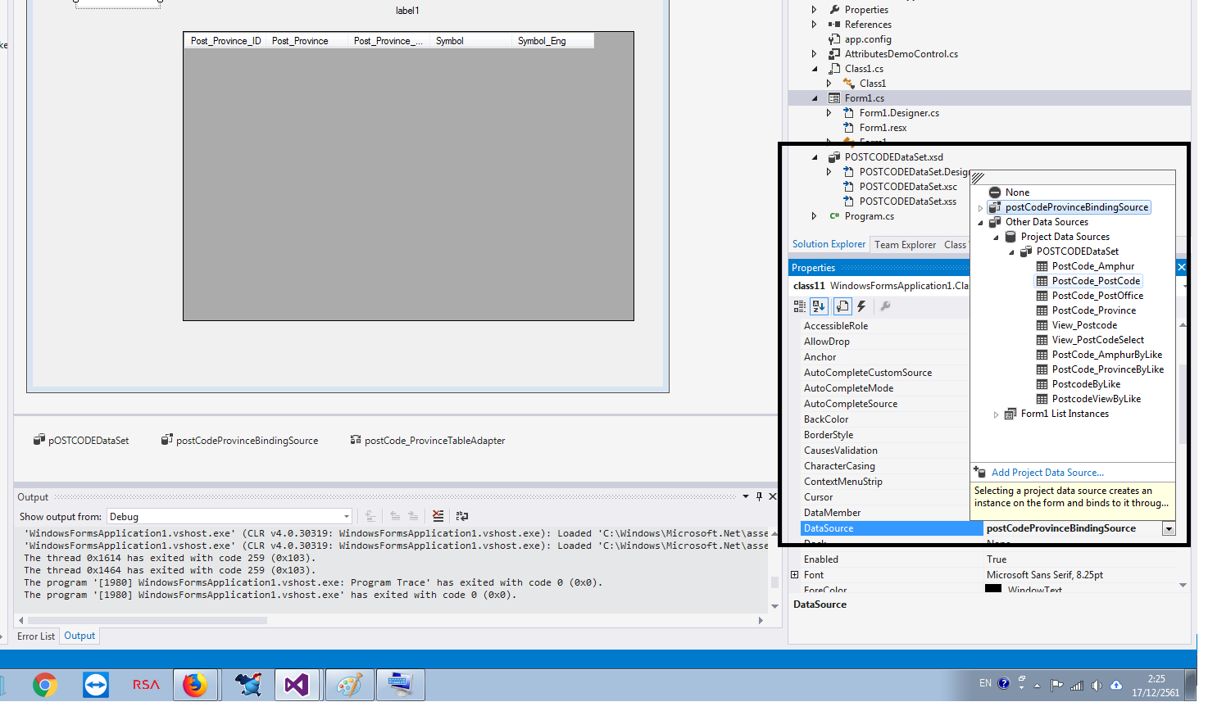The height and width of the screenshot is (711, 1208).
Task: Select Program.cs in Solution Explorer
Action: [x=869, y=216]
